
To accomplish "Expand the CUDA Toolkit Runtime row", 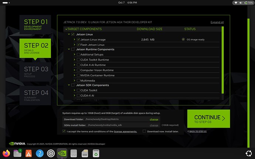I will tap(74, 59).
